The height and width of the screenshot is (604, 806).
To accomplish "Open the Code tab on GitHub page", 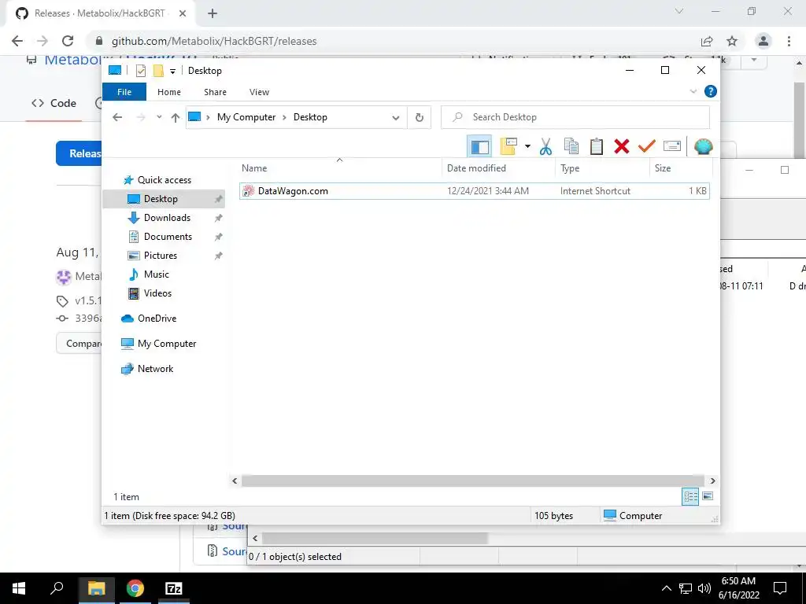I will point(54,103).
